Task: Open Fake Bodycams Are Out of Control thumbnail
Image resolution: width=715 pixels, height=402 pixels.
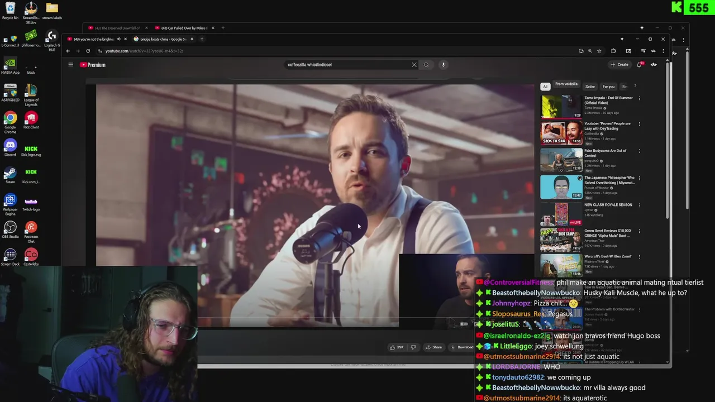Action: point(561,160)
